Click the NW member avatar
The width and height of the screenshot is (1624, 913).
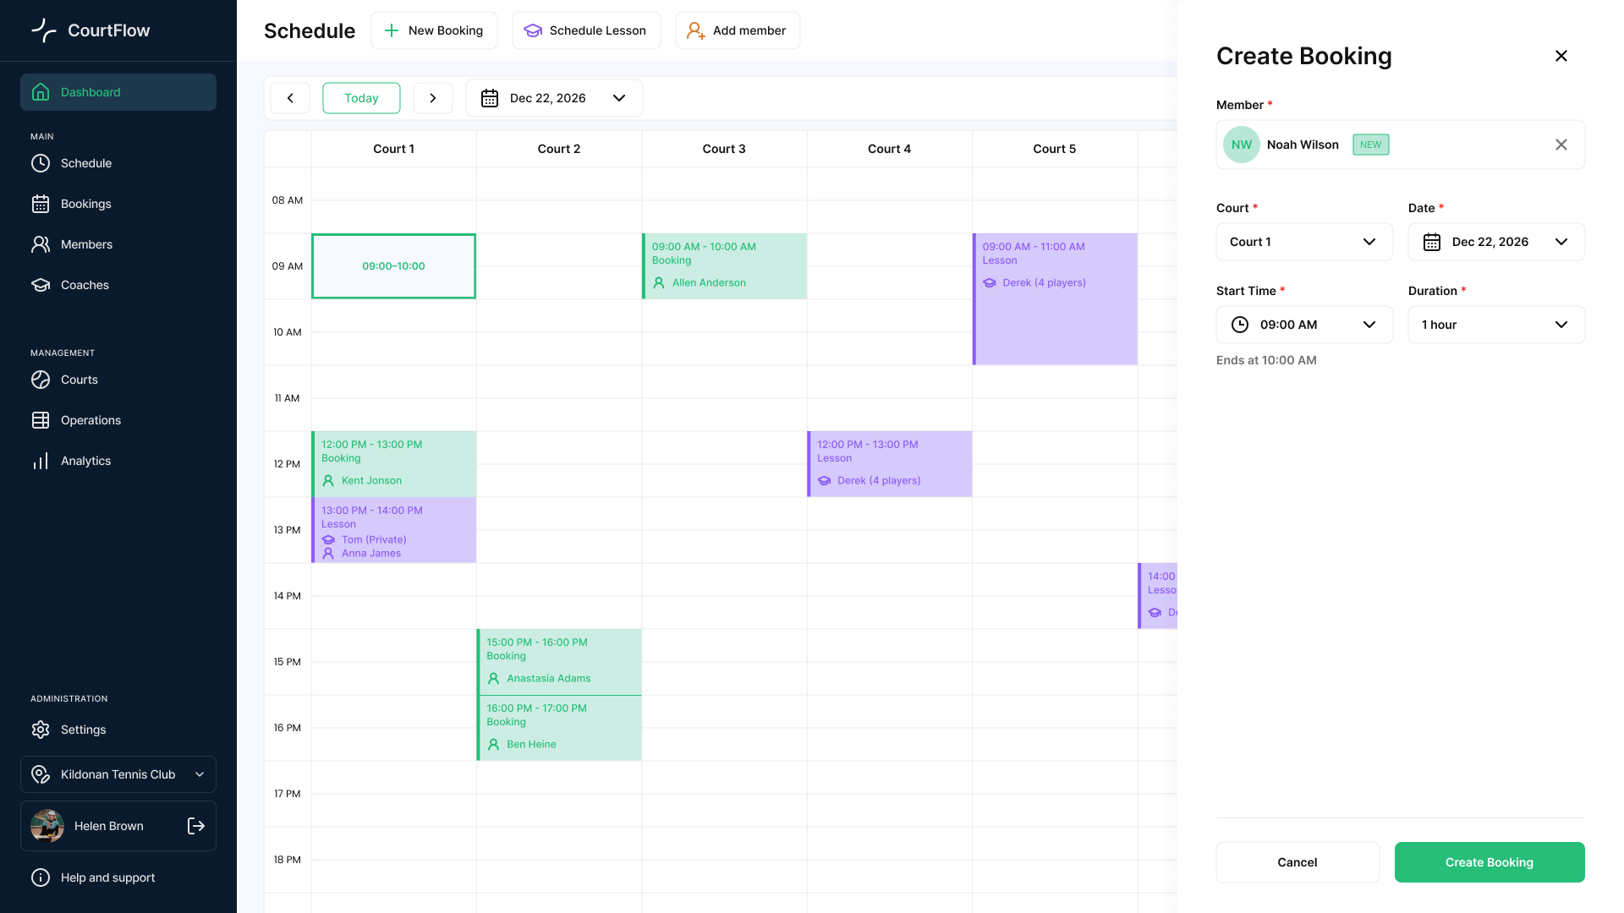[x=1242, y=145]
